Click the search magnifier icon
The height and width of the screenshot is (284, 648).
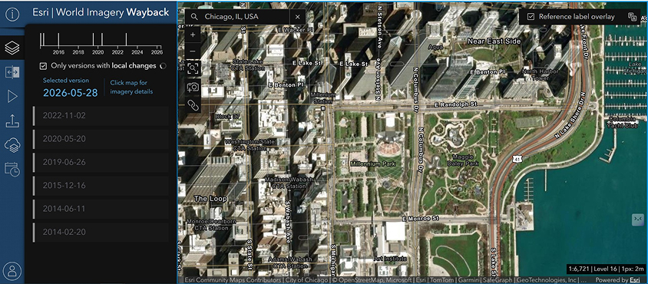point(195,17)
